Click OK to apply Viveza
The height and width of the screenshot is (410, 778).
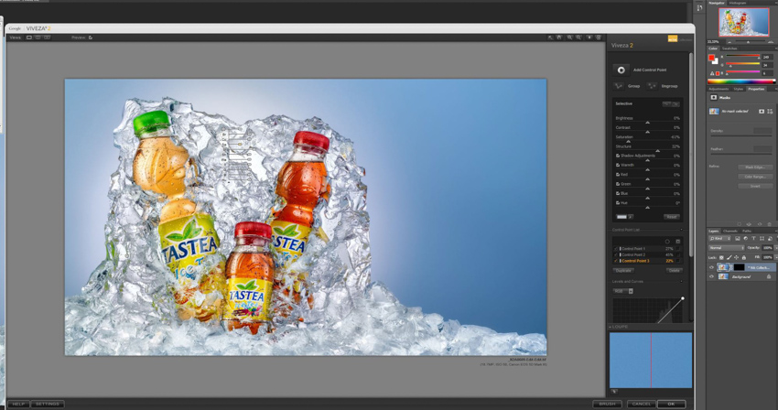(x=671, y=404)
